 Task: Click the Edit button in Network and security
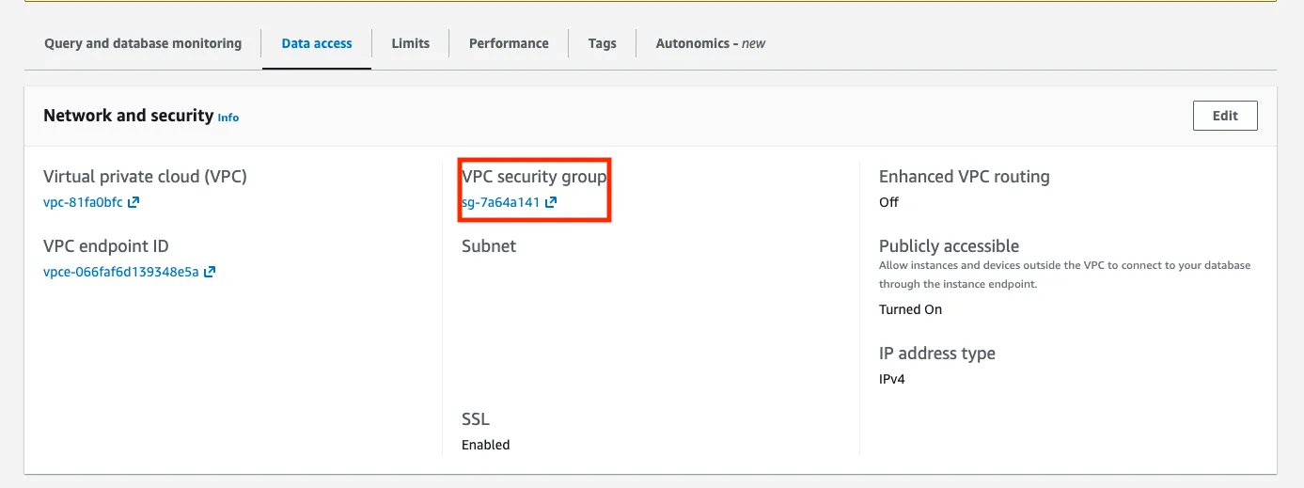tap(1225, 116)
